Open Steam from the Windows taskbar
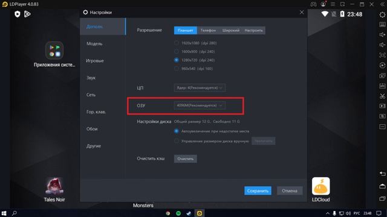387x217 pixels. click(189, 213)
